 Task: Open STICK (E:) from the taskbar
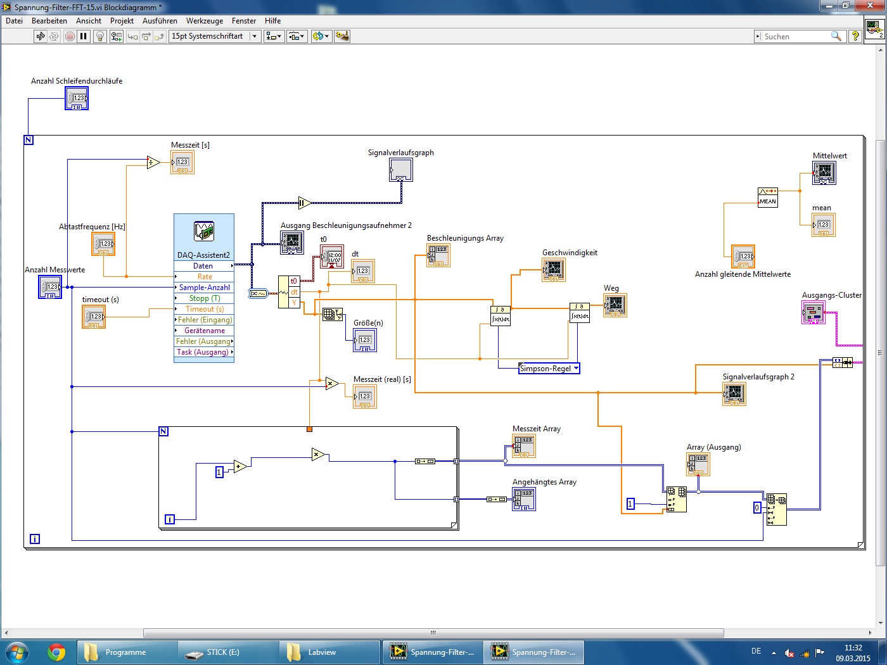click(229, 652)
